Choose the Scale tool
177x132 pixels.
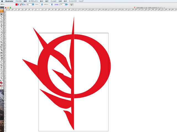point(1,42)
